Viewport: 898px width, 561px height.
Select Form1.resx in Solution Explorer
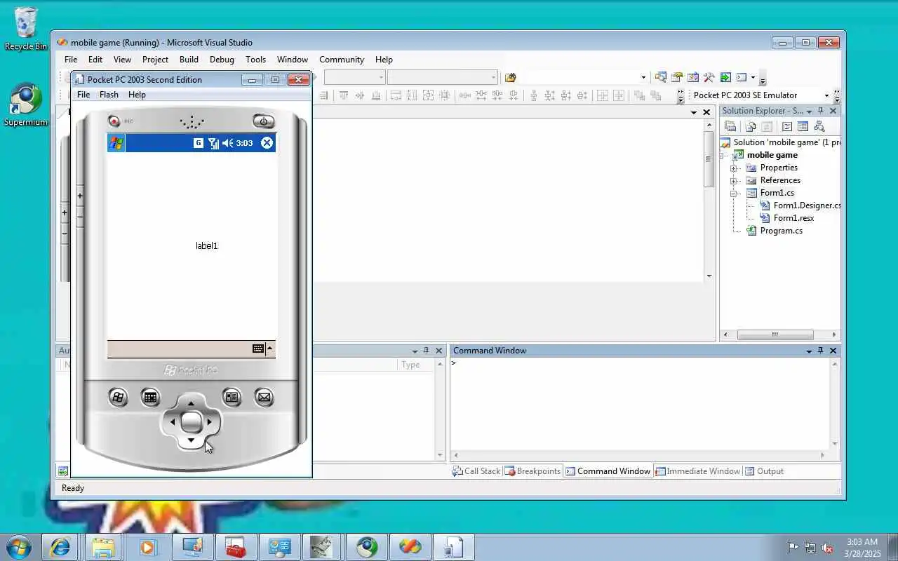(x=793, y=218)
